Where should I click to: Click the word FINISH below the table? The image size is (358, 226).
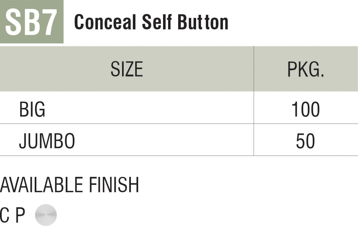pyautogui.click(x=114, y=185)
